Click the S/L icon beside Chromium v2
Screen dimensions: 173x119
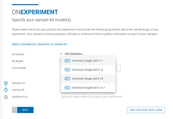67,70
